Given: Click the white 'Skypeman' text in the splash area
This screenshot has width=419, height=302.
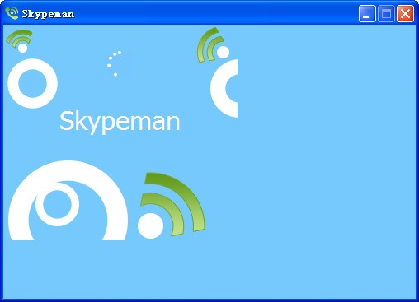Looking at the screenshot, I should click(120, 122).
